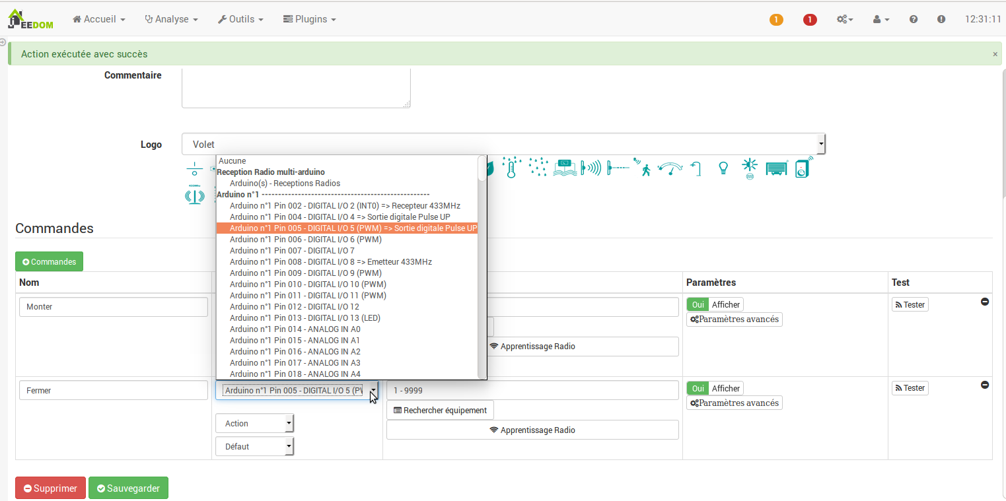The width and height of the screenshot is (1006, 501).
Task: Select Pin 012 DIGITAL I/O 12 option
Action: 347,306
